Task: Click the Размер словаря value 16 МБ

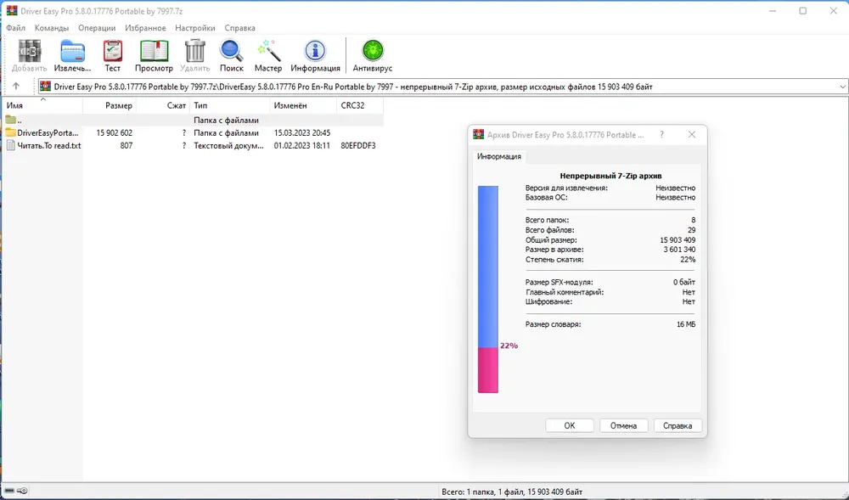Action: (x=686, y=324)
